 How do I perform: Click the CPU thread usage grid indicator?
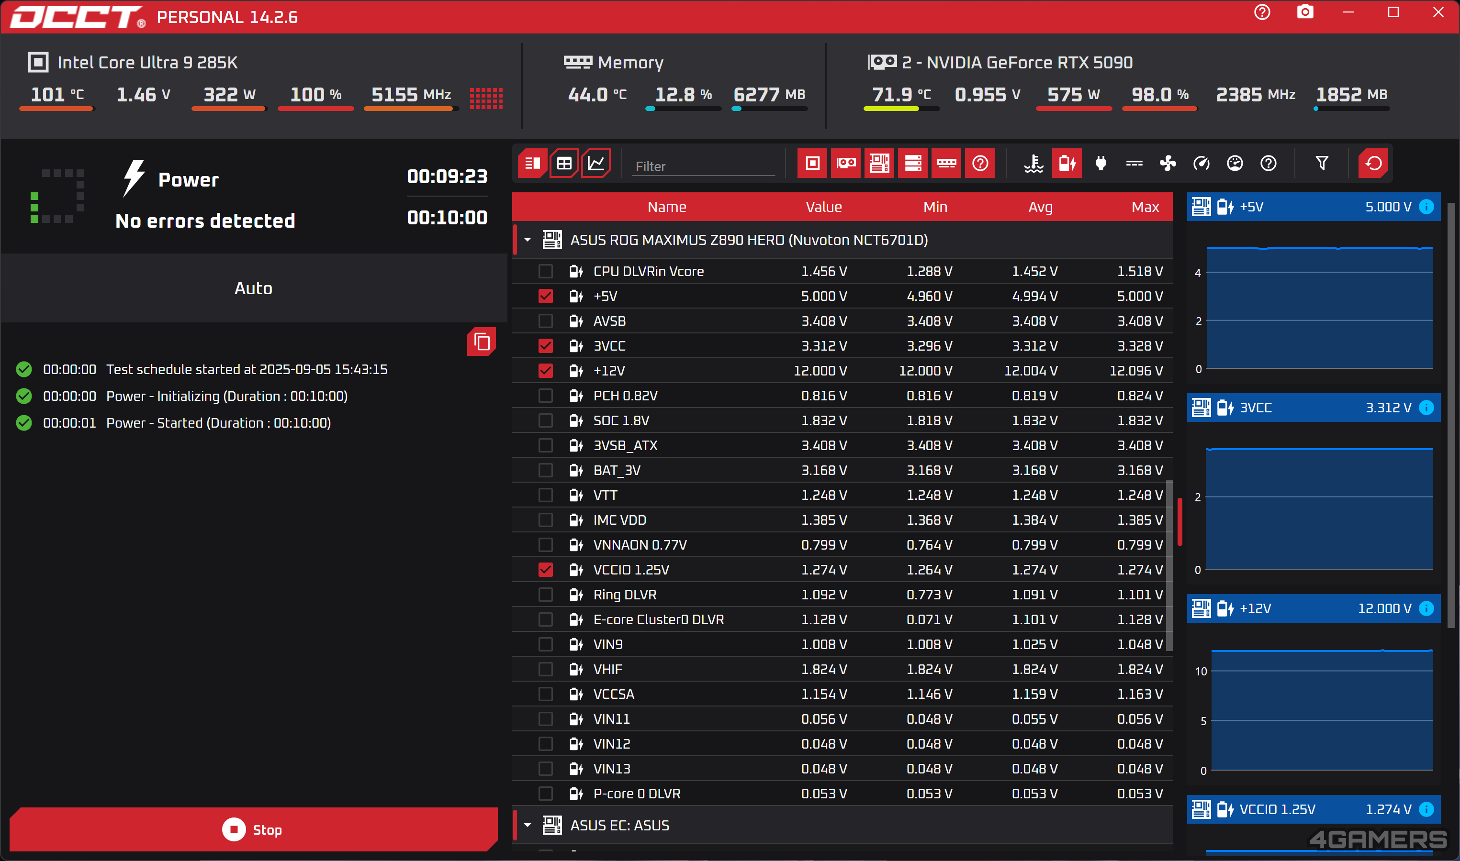pyautogui.click(x=486, y=98)
